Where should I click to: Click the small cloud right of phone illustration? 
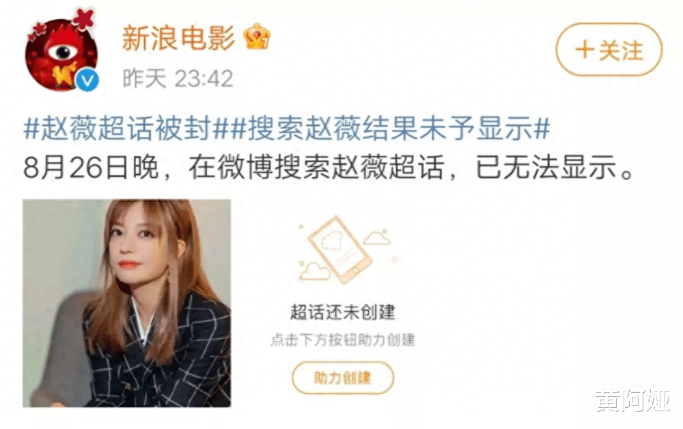pos(377,237)
